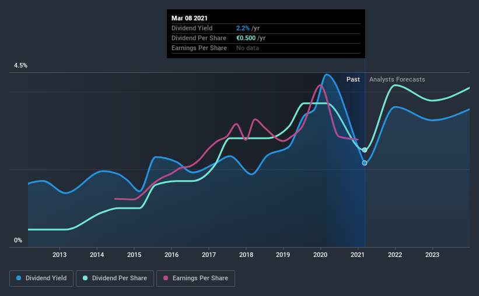Click the 'Mar 08 2021' tooltip date
Viewport: 479px width, 296px height.
click(190, 18)
